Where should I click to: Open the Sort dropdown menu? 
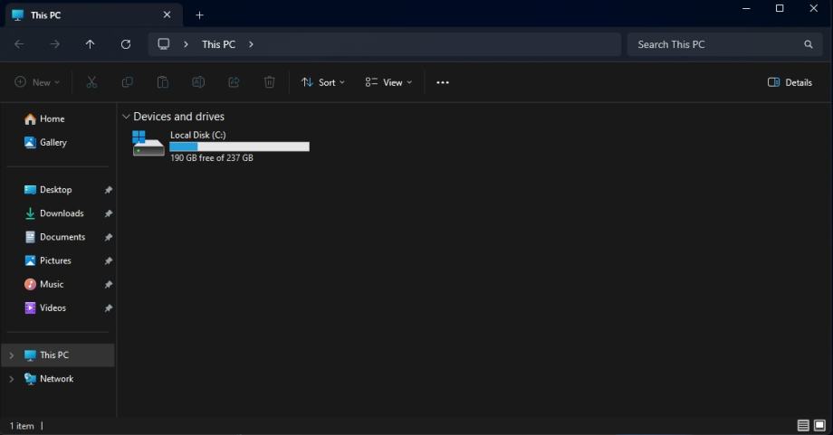pyautogui.click(x=323, y=82)
